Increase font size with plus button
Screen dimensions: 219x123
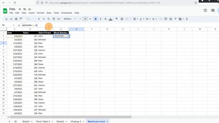point(90,19)
